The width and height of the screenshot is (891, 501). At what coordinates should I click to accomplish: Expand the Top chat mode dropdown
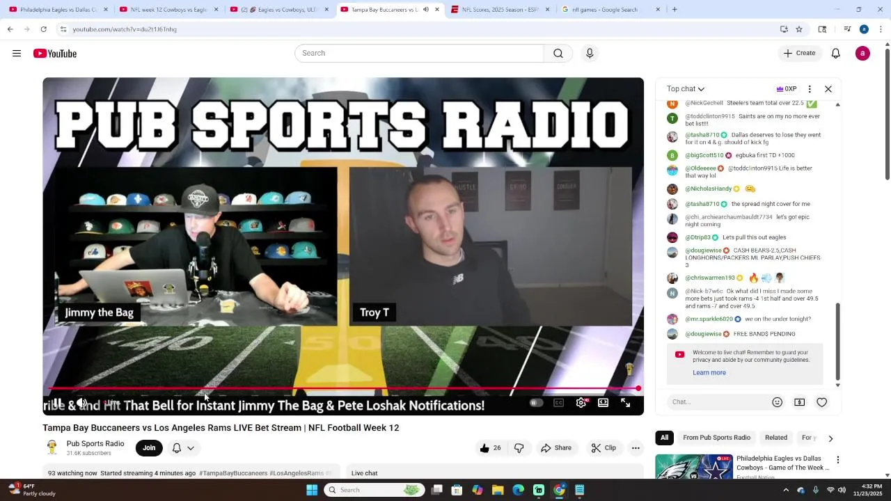686,89
